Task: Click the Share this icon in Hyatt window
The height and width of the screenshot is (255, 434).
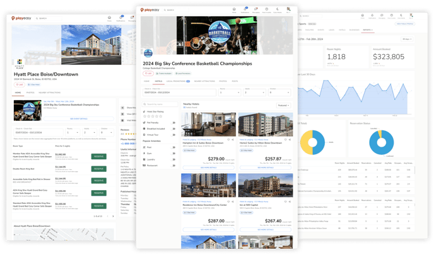Action: tap(122, 108)
